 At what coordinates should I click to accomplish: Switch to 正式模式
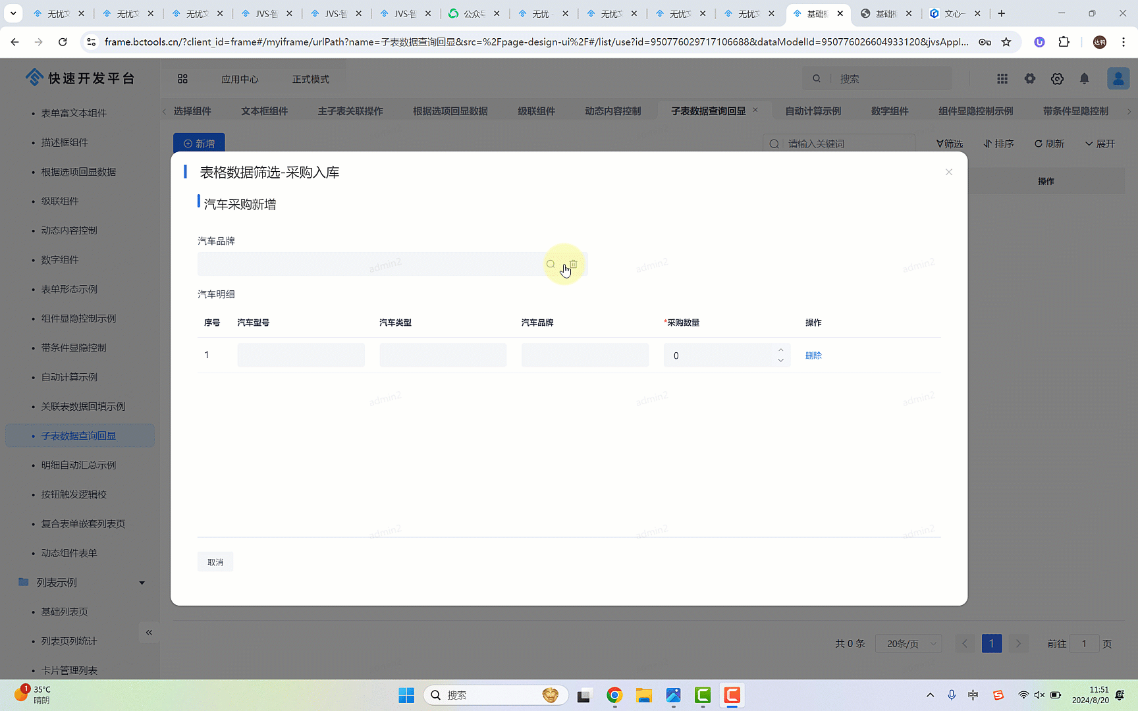tap(311, 79)
